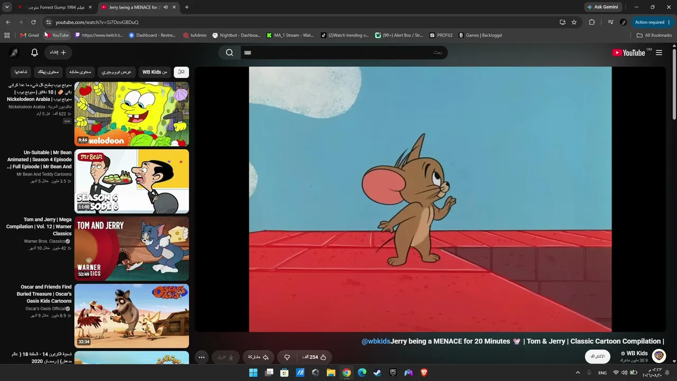The image size is (677, 381).
Task: Open Windows Start menu
Action: coord(253,373)
